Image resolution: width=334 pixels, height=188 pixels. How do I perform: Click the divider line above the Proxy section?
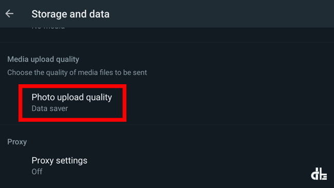pos(167,125)
